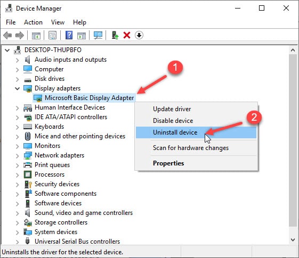
Task: Click the Processors chip icon
Action: point(28,174)
